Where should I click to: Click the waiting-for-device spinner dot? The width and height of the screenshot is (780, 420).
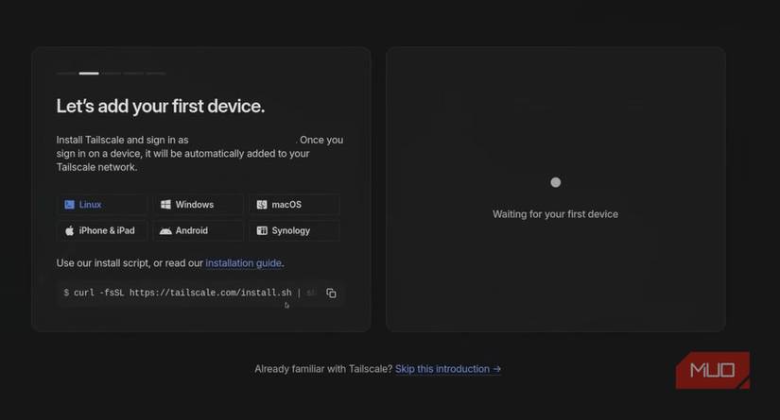pyautogui.click(x=556, y=182)
